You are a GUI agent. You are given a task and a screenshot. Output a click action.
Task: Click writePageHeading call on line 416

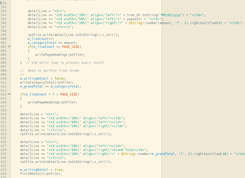coord(52,102)
